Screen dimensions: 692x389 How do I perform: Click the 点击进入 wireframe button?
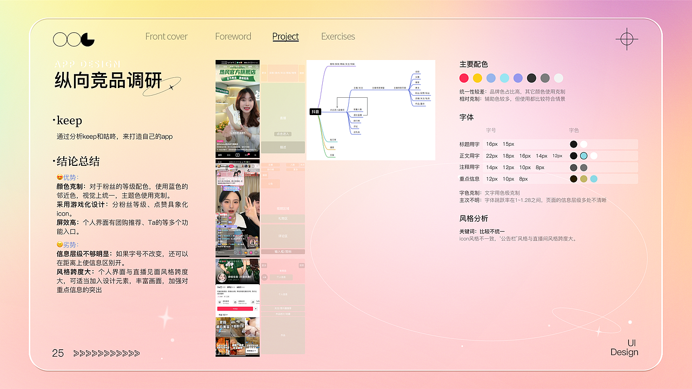pyautogui.click(x=283, y=133)
